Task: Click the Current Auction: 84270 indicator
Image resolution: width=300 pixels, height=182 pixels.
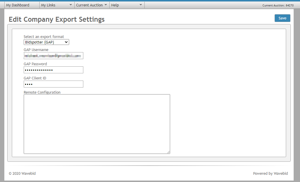Action: [x=278, y=5]
